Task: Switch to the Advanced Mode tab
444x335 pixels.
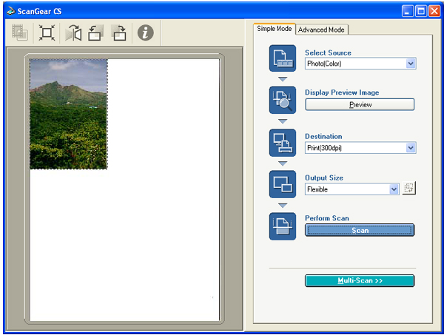Action: (x=321, y=30)
